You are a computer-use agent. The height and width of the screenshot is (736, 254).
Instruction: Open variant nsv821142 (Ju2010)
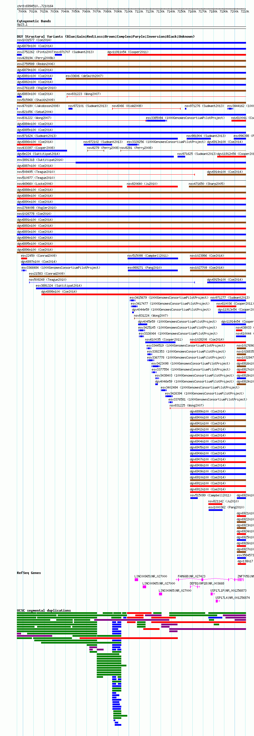tap(224, 502)
